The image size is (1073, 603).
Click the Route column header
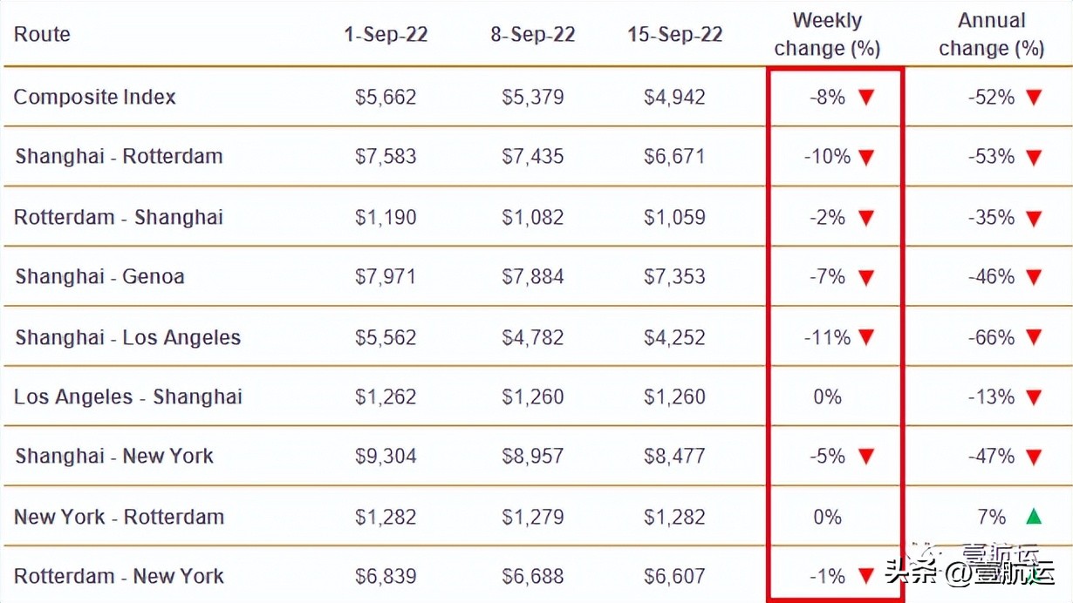[x=42, y=34]
